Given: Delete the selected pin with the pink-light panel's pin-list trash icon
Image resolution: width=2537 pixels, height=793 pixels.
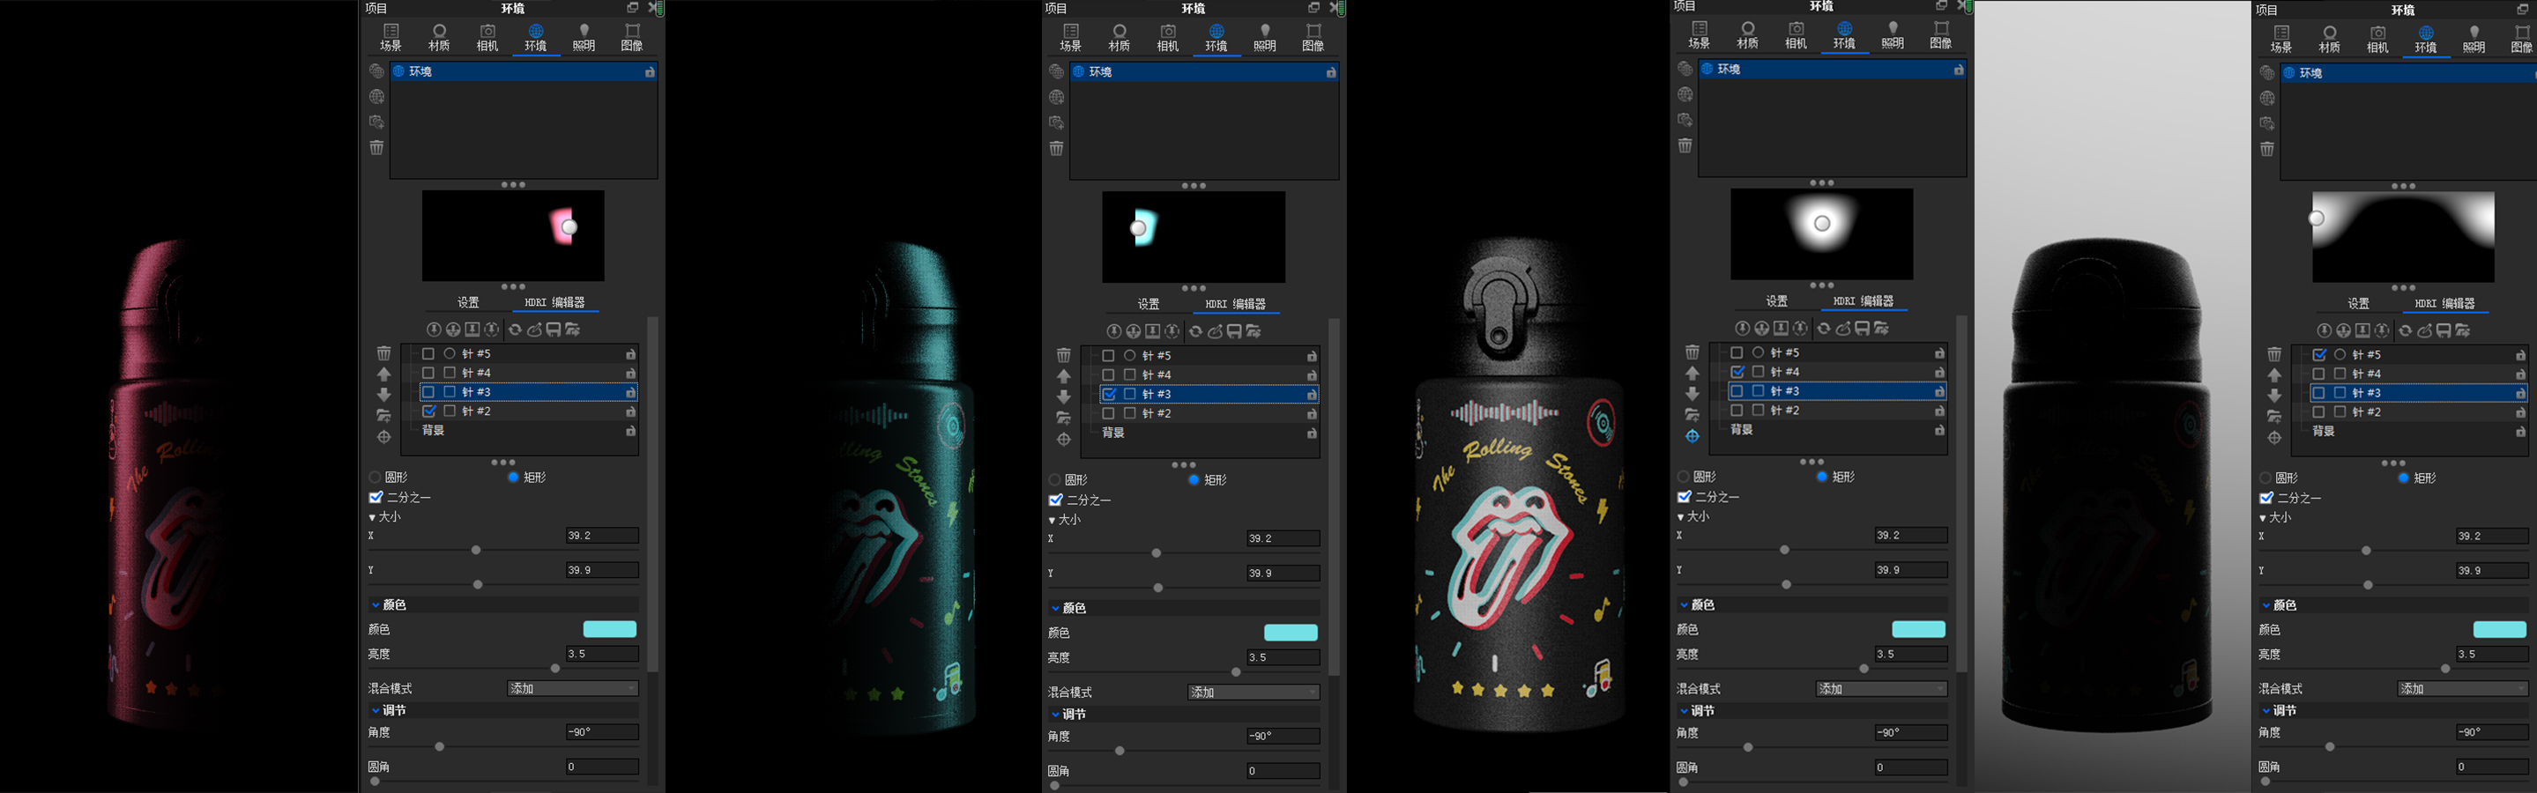Looking at the screenshot, I should [x=384, y=353].
